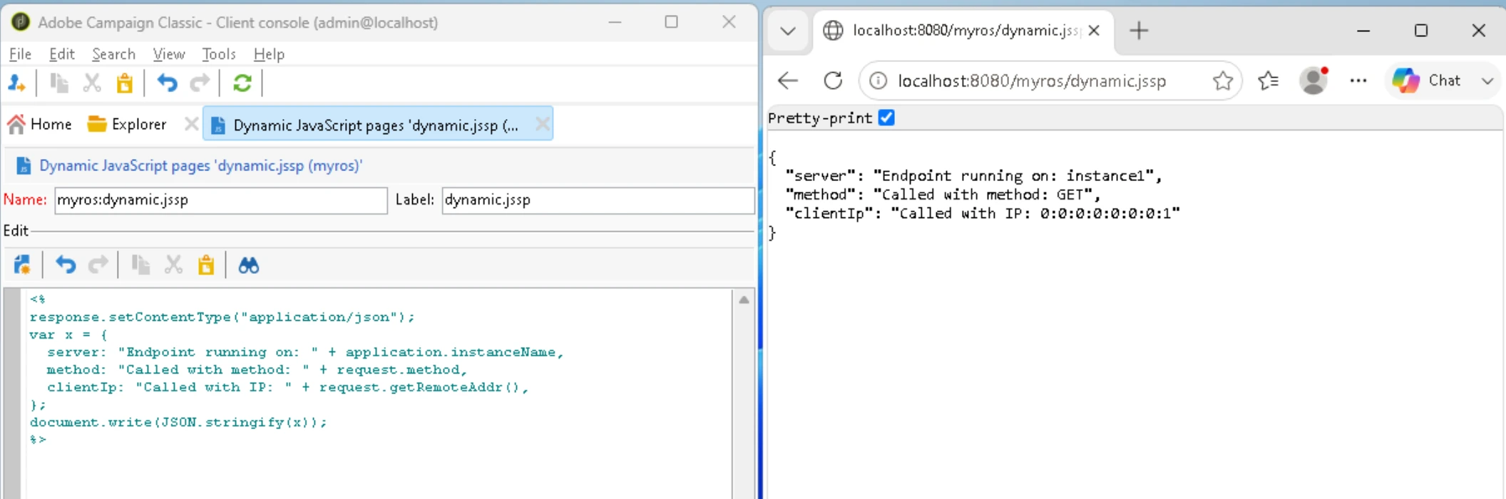
Task: Click the Redo arrow in main toolbar
Action: (200, 83)
